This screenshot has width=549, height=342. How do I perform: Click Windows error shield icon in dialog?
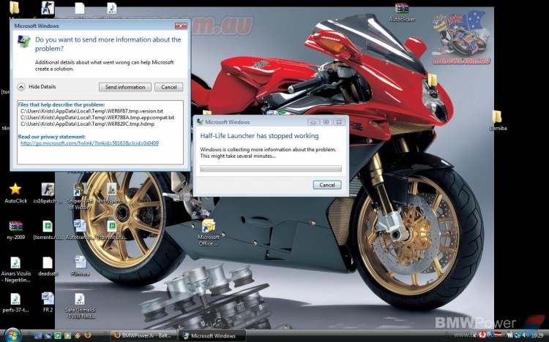[x=24, y=42]
